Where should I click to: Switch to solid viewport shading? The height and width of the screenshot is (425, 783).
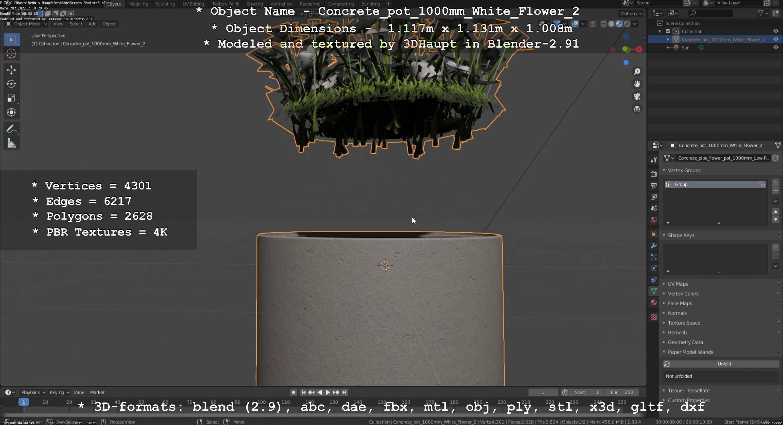click(x=611, y=24)
